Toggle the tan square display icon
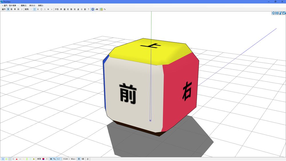The image size is (286, 161). point(10,159)
